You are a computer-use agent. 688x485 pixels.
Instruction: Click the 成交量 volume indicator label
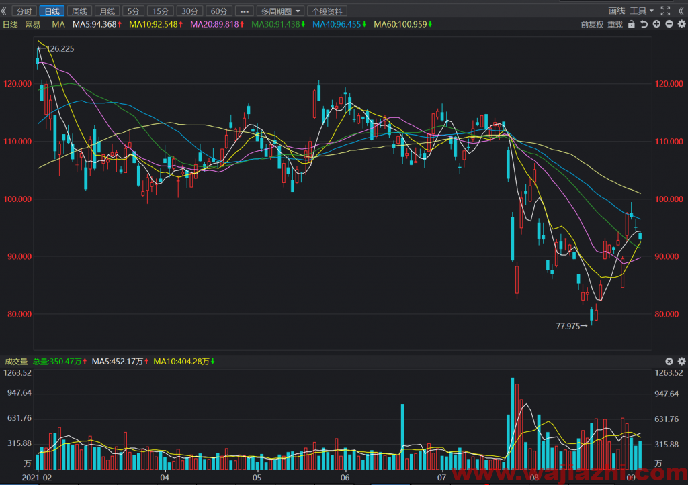pyautogui.click(x=16, y=362)
